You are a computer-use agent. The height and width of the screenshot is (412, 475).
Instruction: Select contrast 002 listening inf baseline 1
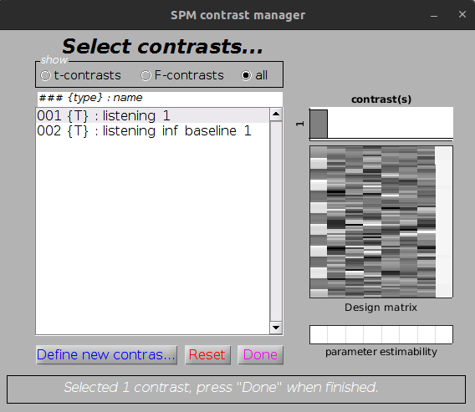tap(153, 130)
